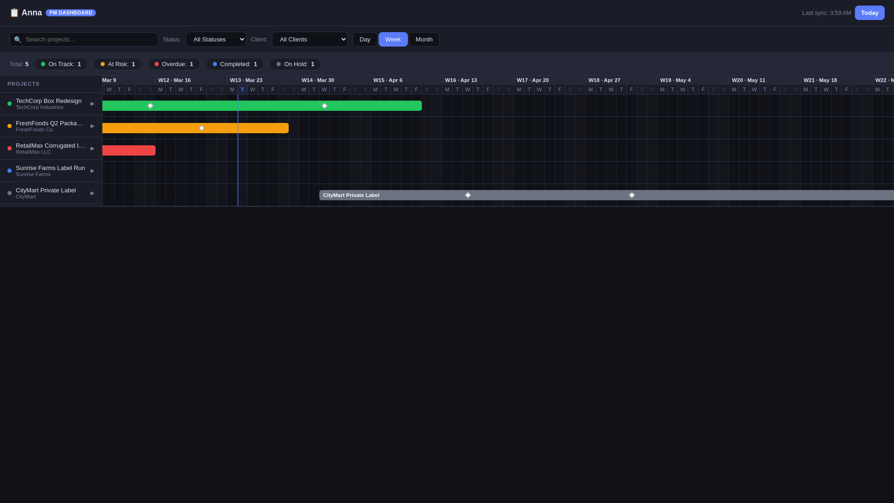Click the W16 · Apr 13 week header
Screen dimensions: 894x503
coord(478,80)
